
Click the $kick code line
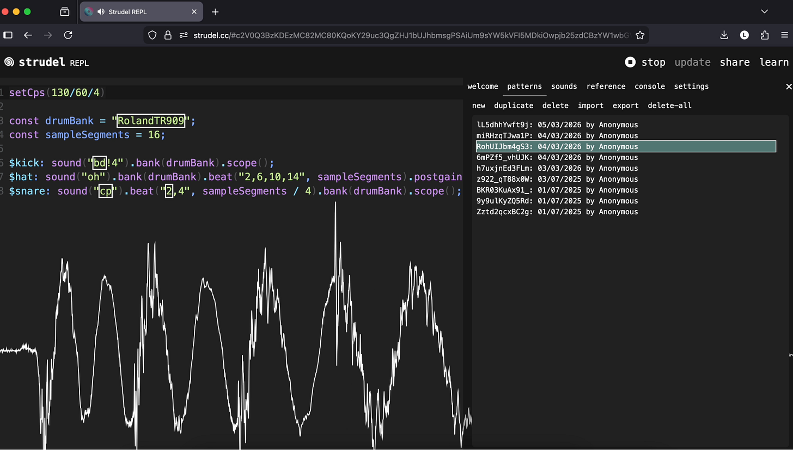tap(142, 163)
